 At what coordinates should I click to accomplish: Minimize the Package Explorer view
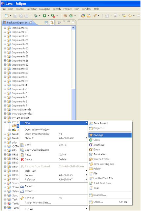click(x=69, y=21)
